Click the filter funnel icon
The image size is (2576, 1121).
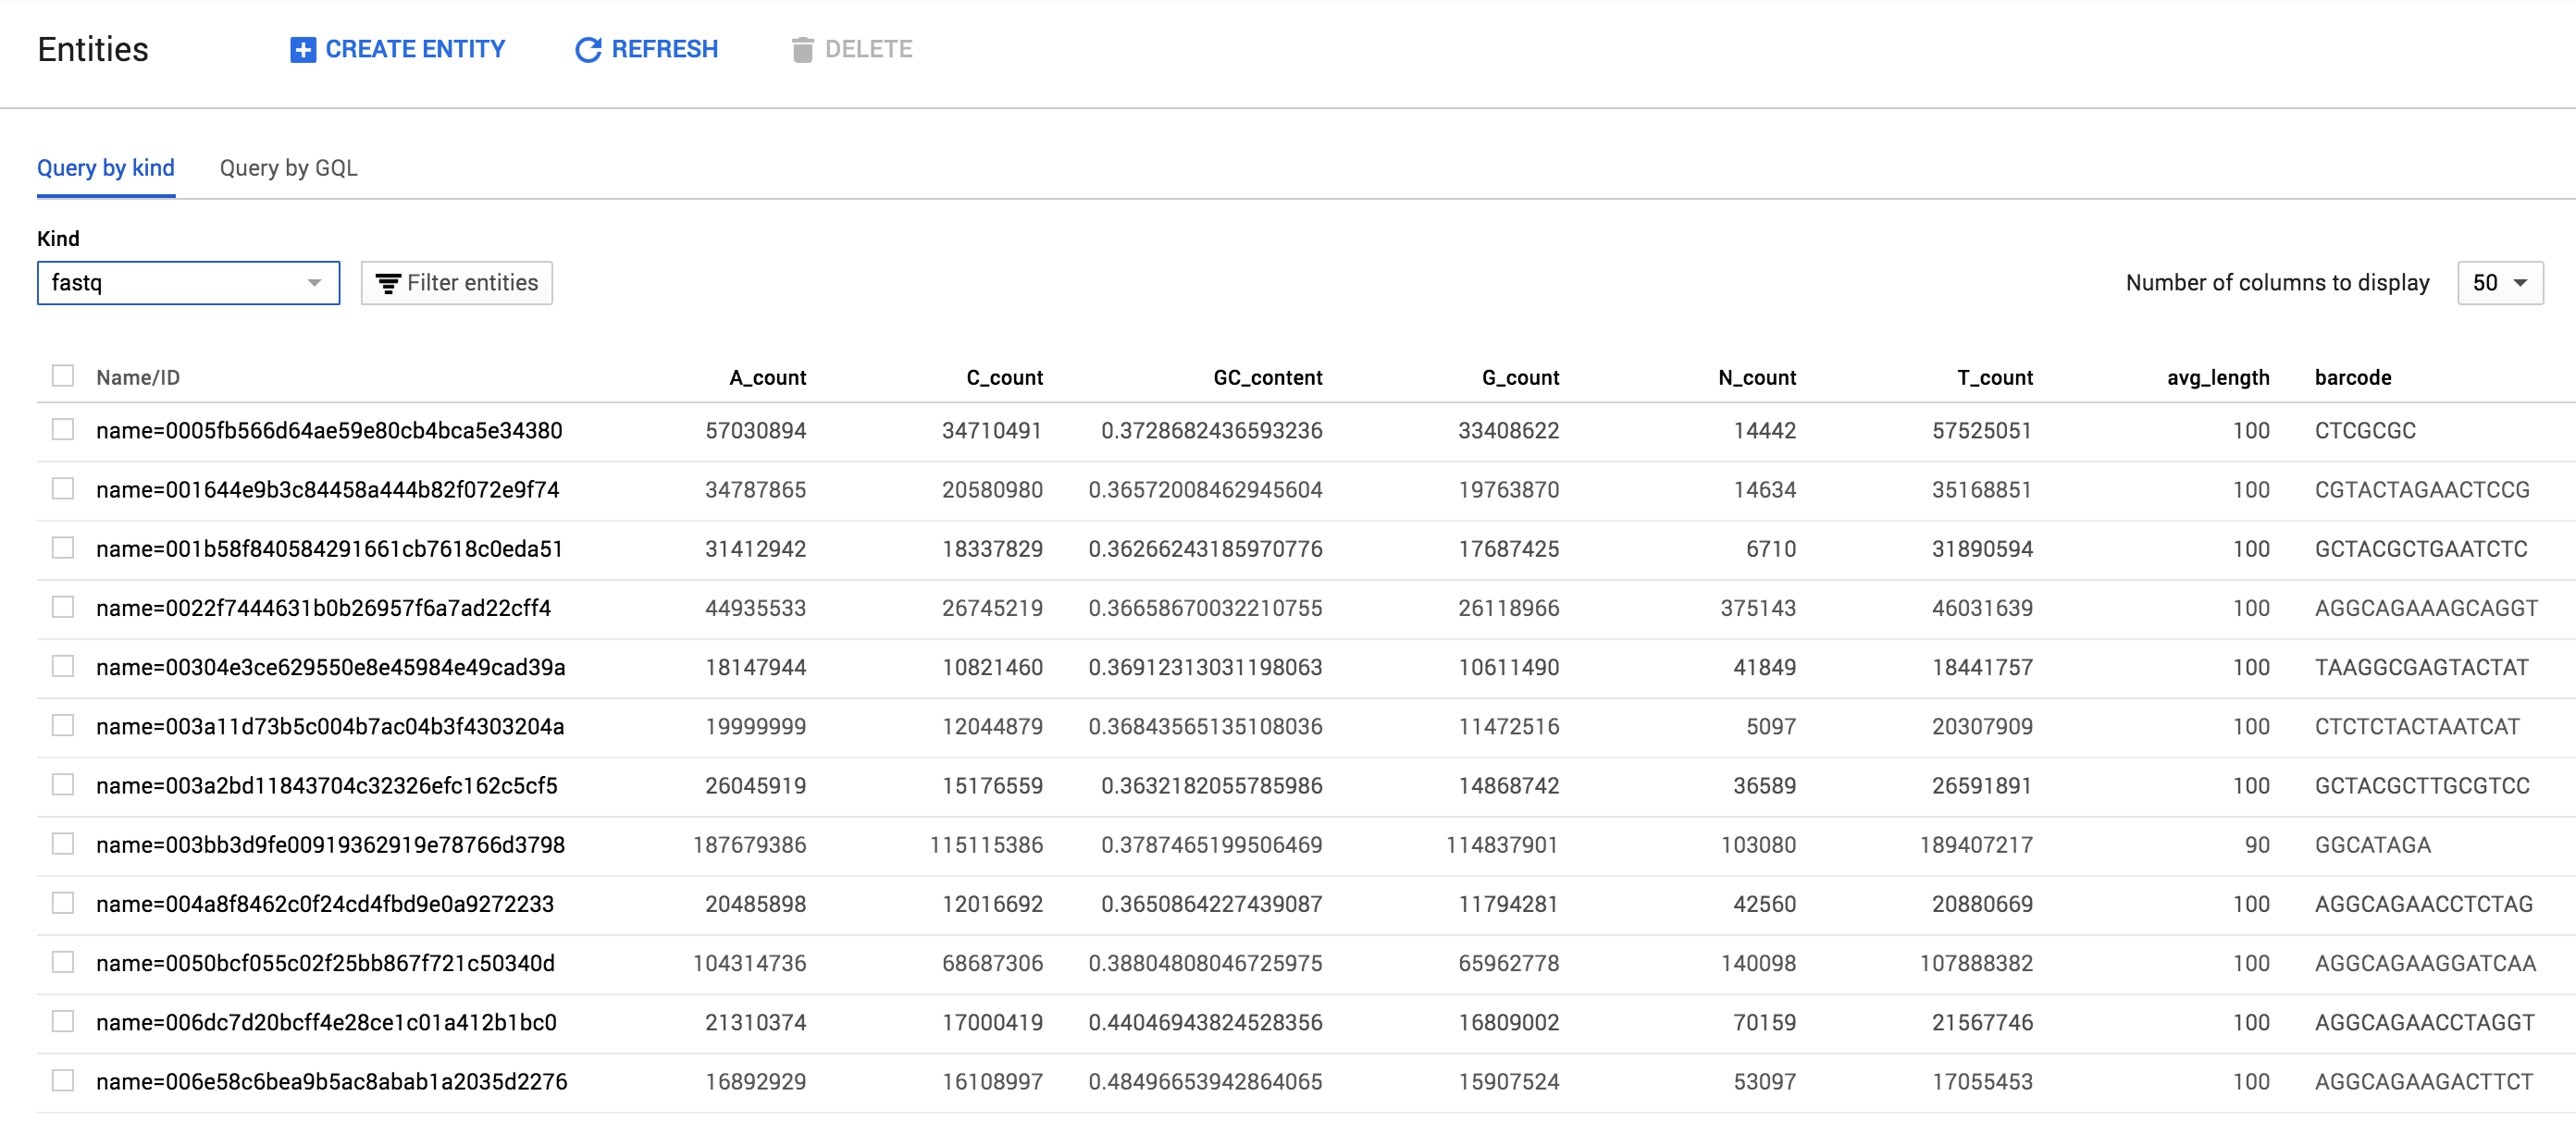click(x=388, y=284)
